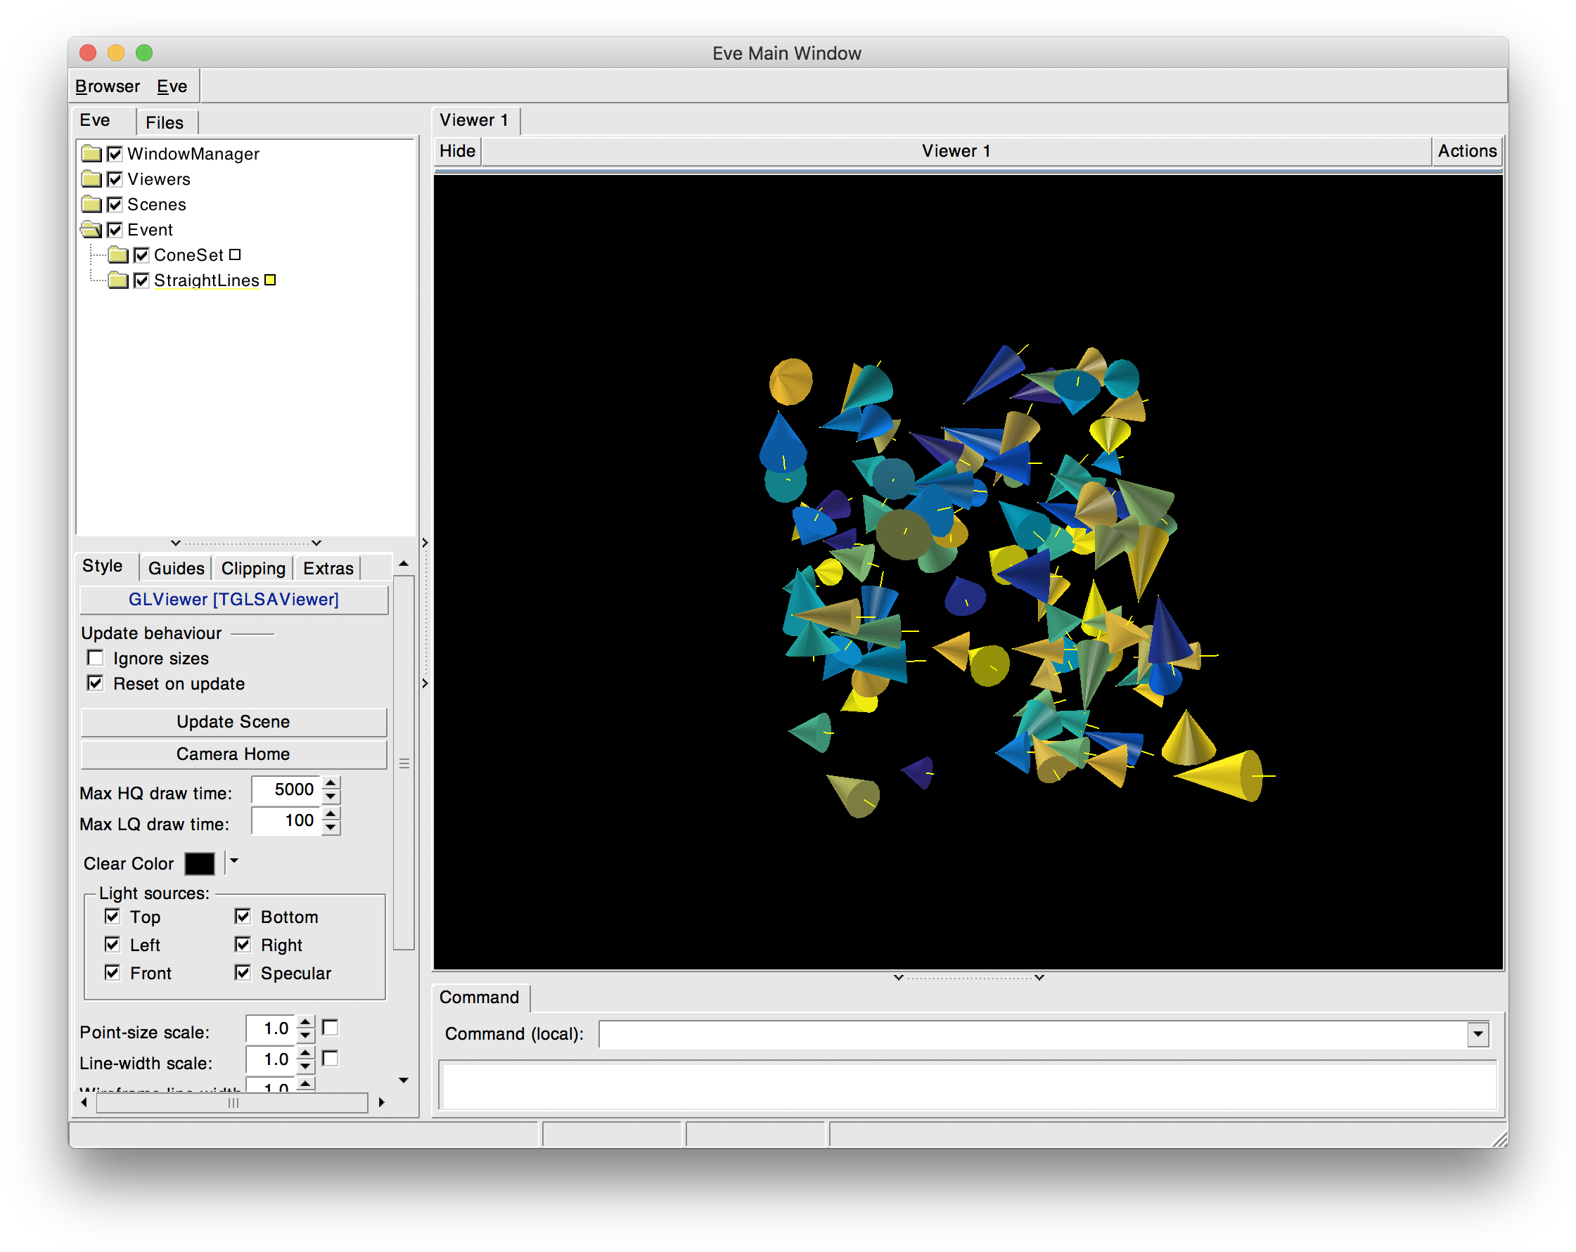This screenshot has width=1576, height=1252.
Task: Click the Scenes folder icon
Action: (91, 205)
